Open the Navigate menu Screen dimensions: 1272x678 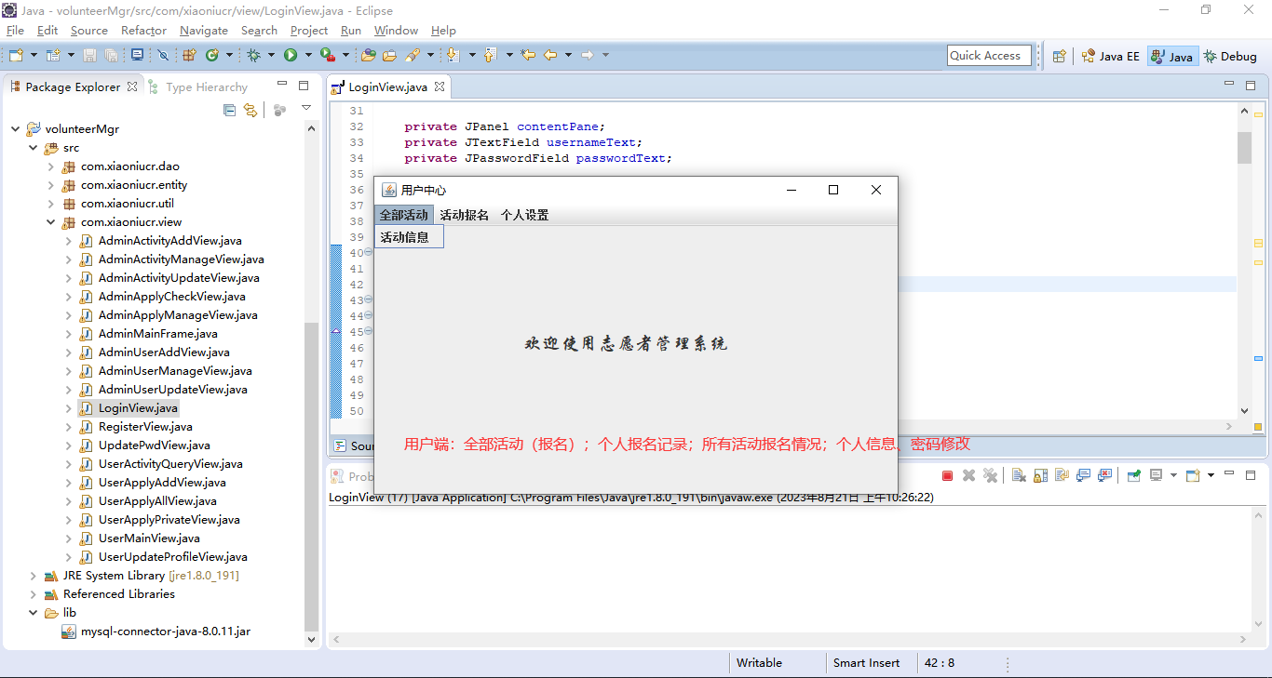[x=204, y=31]
